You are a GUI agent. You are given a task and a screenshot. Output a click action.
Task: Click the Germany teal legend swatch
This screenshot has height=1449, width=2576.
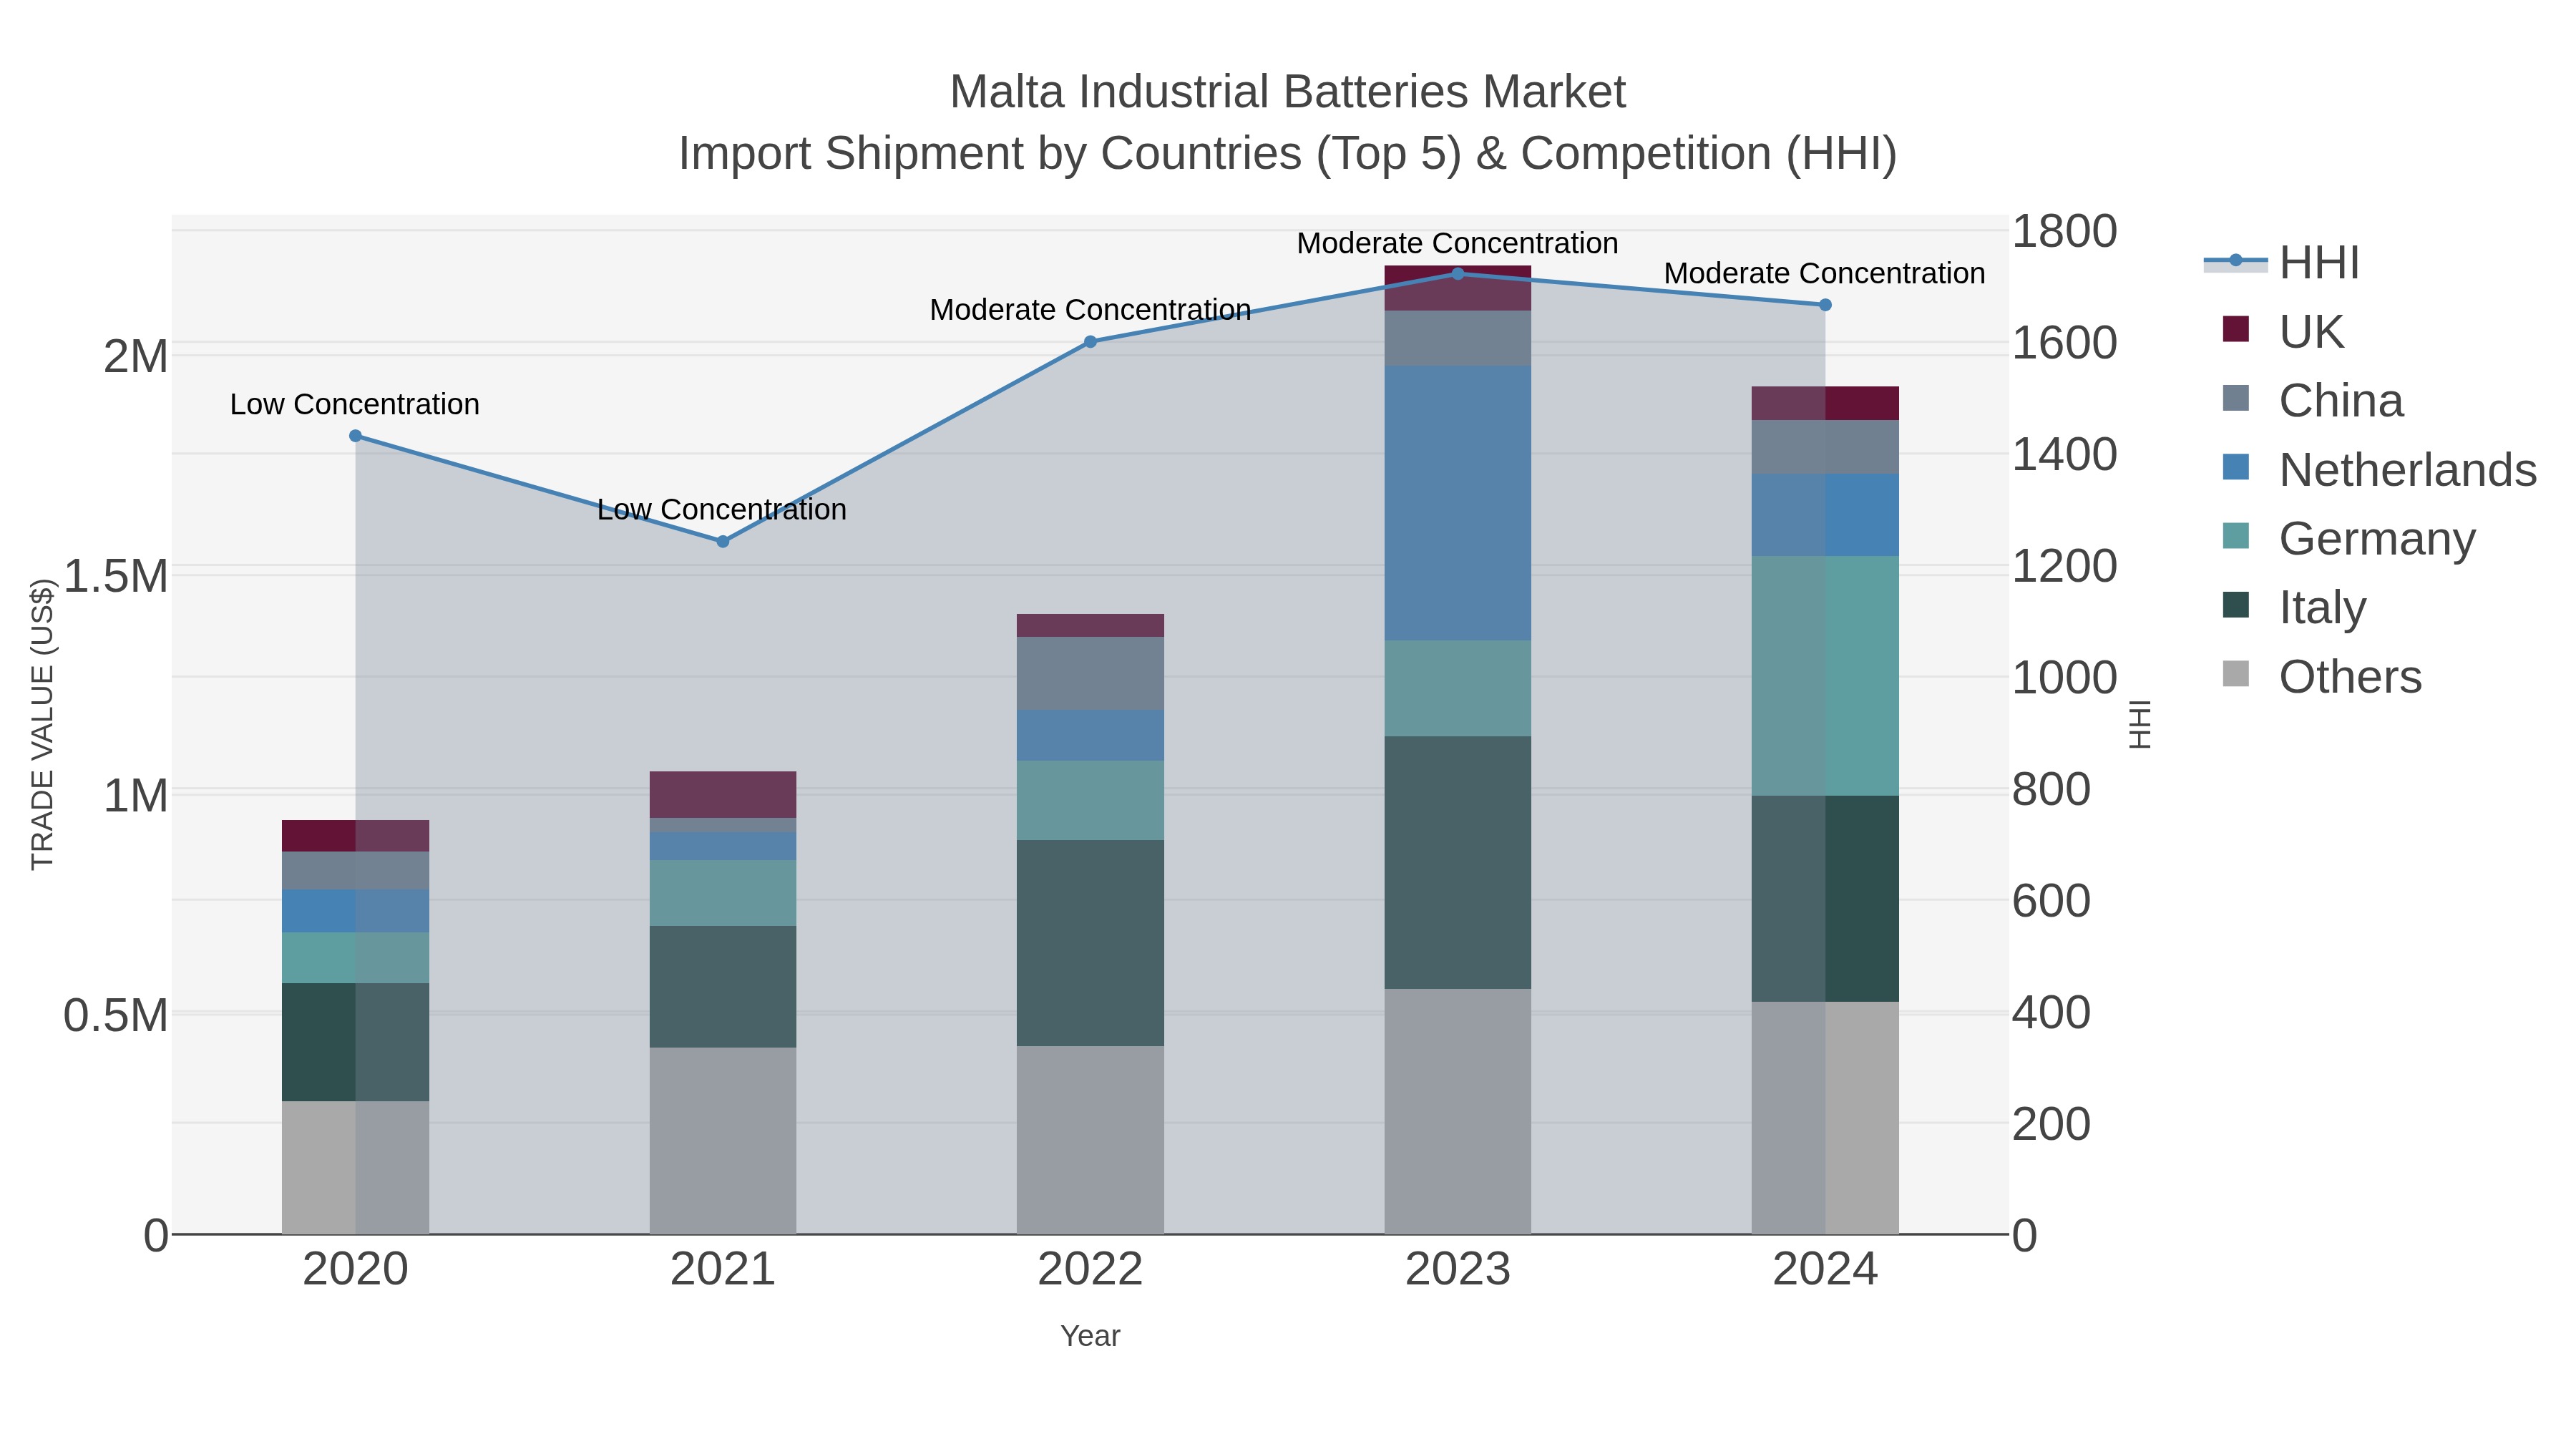pos(2236,536)
